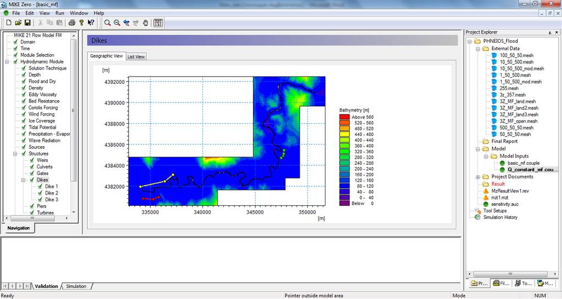Click the Dike 2 checkmark
The width and height of the screenshot is (562, 299).
click(x=40, y=193)
